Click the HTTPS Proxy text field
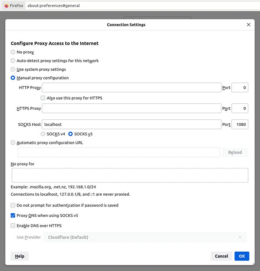 [131, 109]
